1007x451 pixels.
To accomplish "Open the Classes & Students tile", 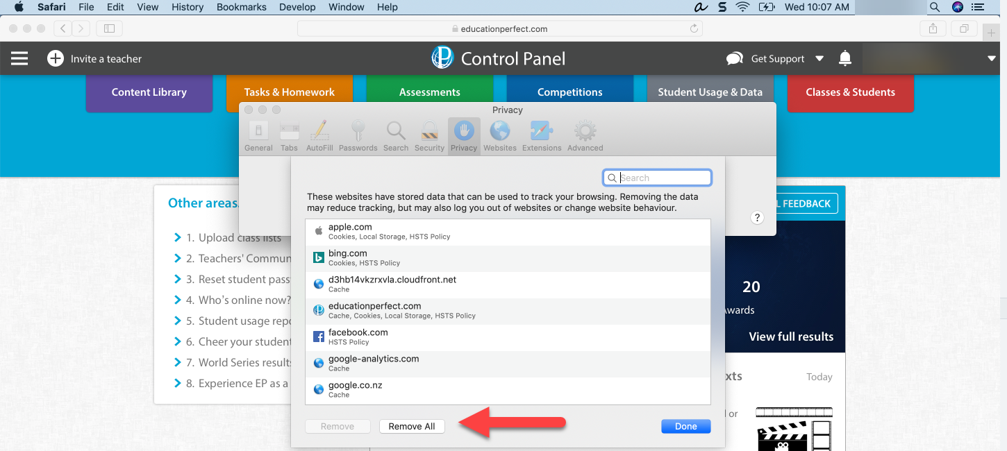I will pos(851,93).
